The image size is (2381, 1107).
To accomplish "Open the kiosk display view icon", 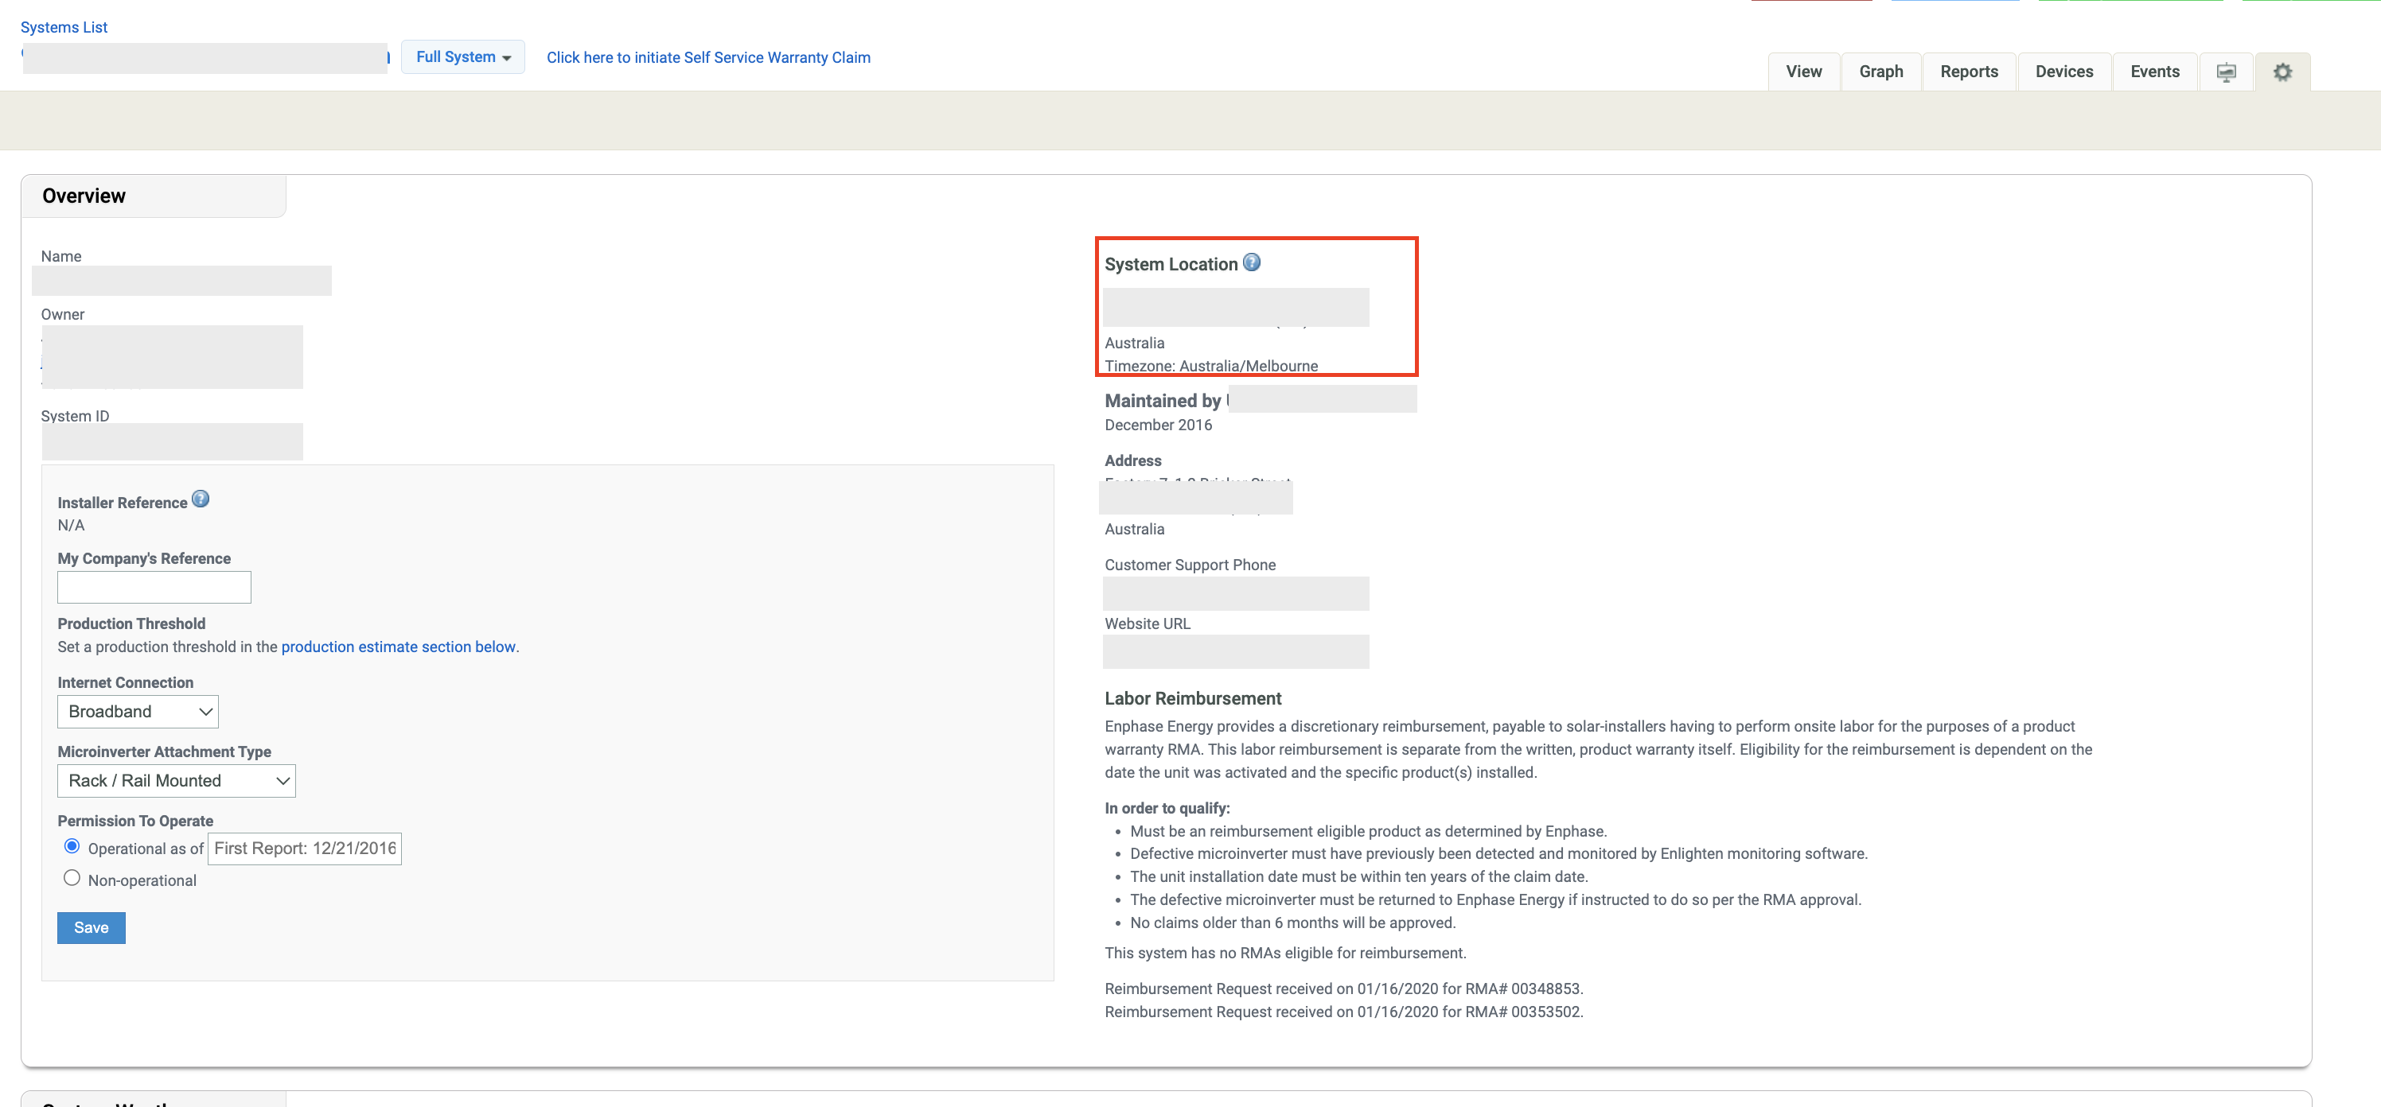I will tap(2226, 71).
